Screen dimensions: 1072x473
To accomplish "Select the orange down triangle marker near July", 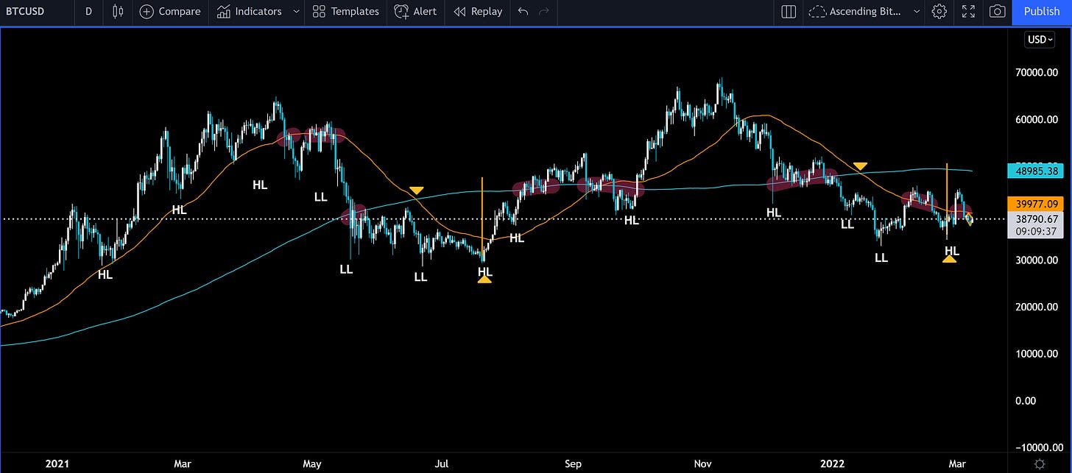I will click(417, 191).
